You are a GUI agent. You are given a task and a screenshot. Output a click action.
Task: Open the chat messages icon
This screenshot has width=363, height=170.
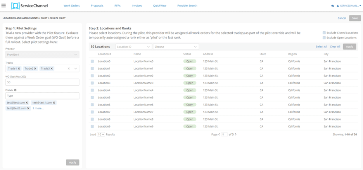pyautogui.click(x=332, y=6)
